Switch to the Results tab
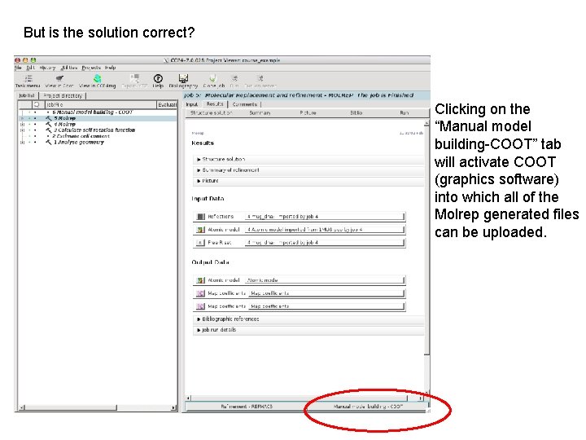The height and width of the screenshot is (440, 586). pos(215,104)
